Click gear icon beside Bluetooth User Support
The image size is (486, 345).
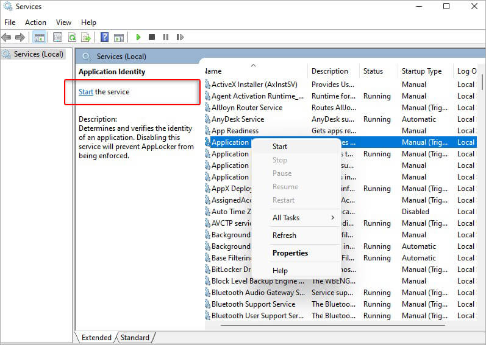pos(207,316)
